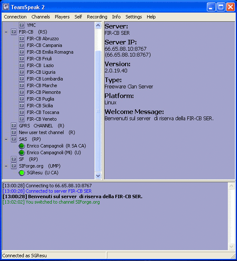The image size is (237, 261).
Task: Click the YMC channel icon
Action: (22, 25)
